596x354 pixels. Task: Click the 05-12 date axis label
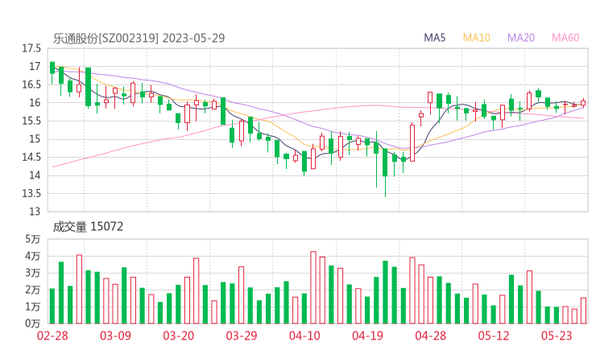(494, 335)
